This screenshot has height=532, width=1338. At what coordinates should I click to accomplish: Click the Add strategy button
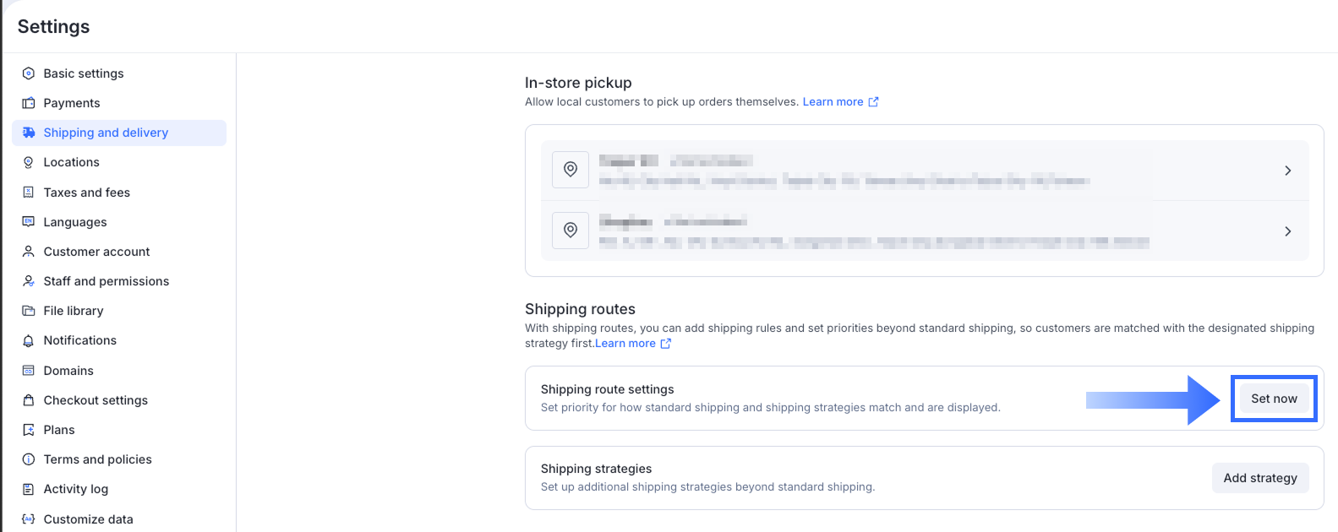pos(1259,478)
